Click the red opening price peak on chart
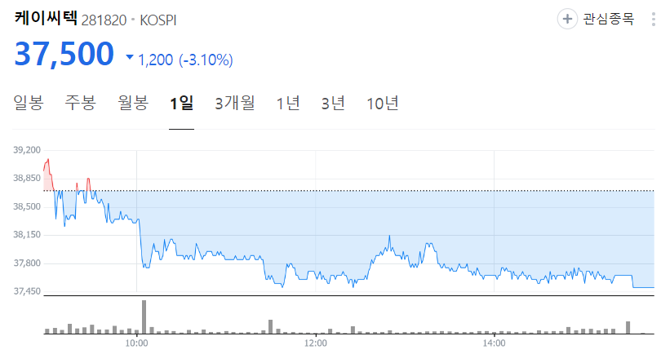Image resolution: width=661 pixels, height=354 pixels. 48,160
